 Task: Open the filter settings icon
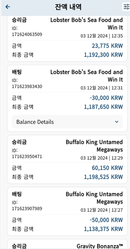pos(127,7)
